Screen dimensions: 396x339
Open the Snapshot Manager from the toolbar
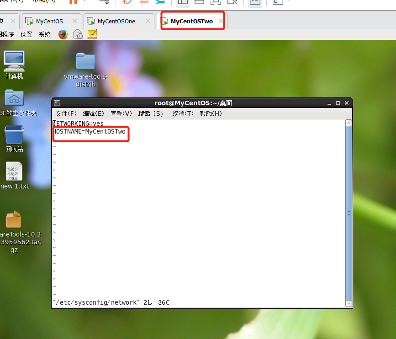pyautogui.click(x=161, y=3)
